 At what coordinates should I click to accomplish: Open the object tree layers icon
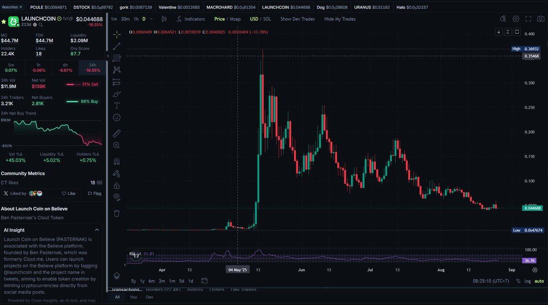[x=116, y=276]
